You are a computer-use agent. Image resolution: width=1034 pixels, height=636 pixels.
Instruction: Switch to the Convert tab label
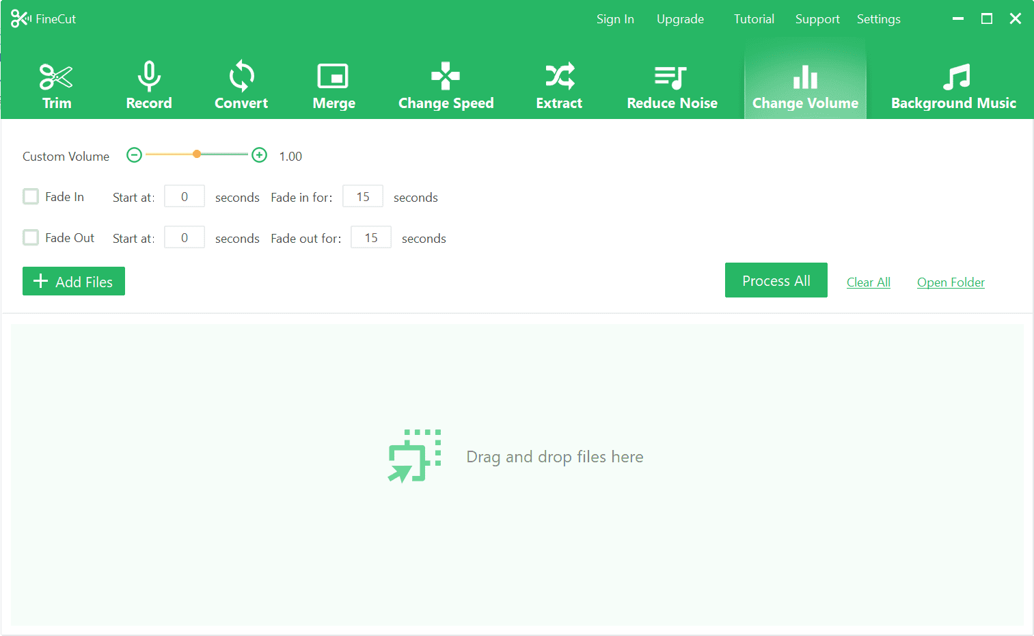[x=241, y=103]
